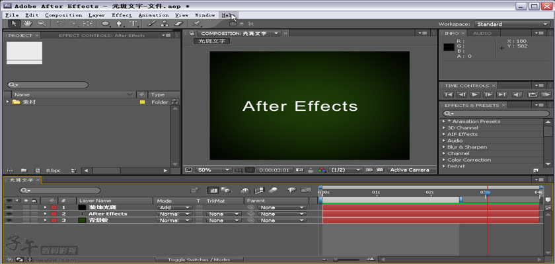The width and height of the screenshot is (555, 264).
Task: Open the (1/2) resolution dropdown
Action: point(345,170)
